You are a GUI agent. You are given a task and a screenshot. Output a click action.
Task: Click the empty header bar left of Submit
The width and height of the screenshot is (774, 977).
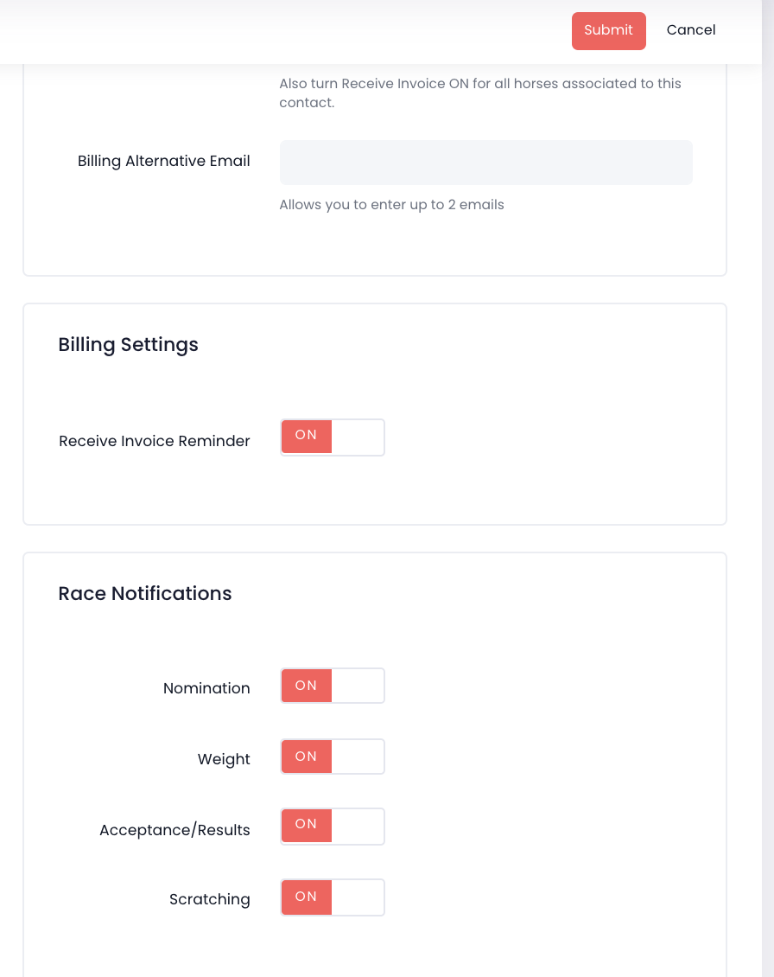pyautogui.click(x=285, y=30)
